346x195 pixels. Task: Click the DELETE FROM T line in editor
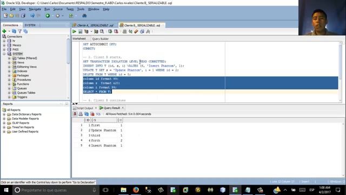click(107, 75)
